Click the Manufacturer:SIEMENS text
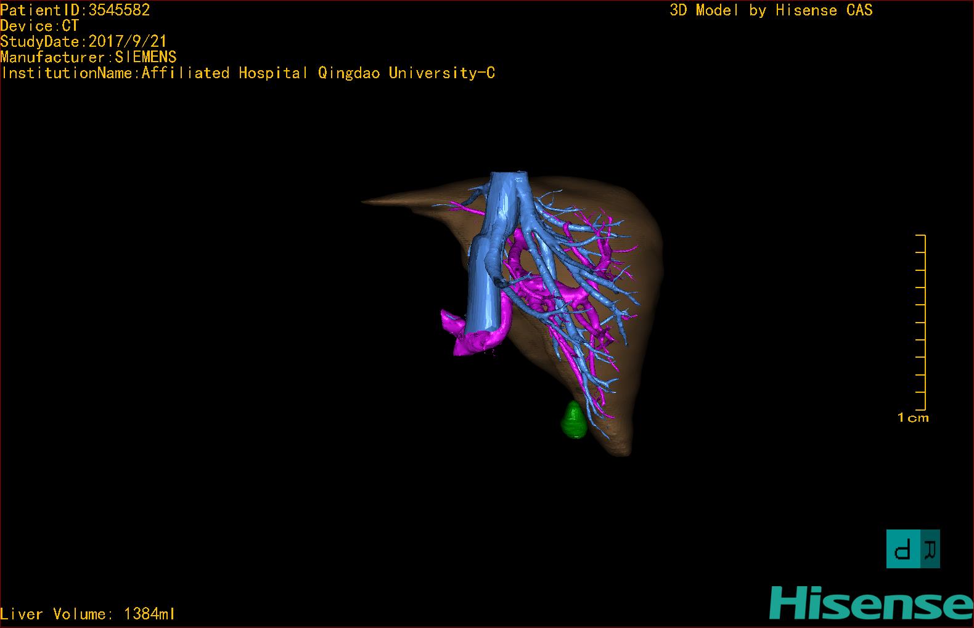Viewport: 974px width, 628px height. pyautogui.click(x=89, y=57)
